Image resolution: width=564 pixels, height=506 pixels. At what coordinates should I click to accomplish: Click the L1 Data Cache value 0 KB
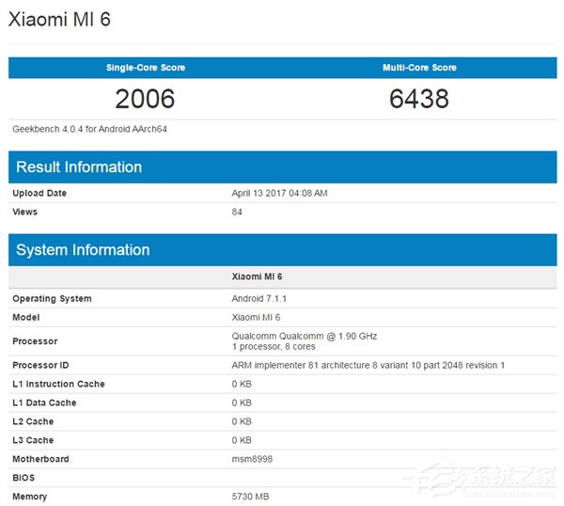pos(242,403)
